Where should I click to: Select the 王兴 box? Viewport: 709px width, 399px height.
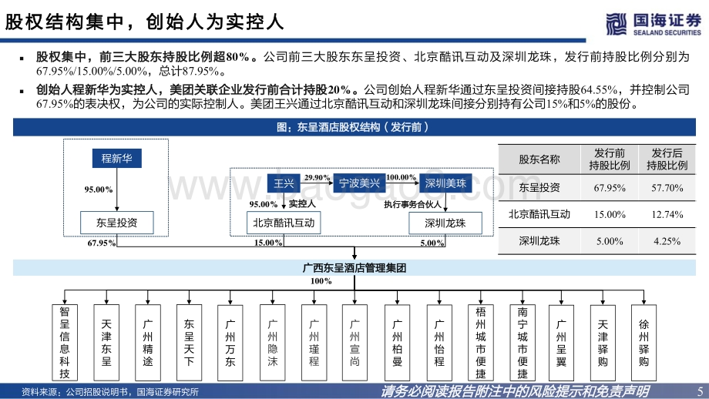click(284, 183)
